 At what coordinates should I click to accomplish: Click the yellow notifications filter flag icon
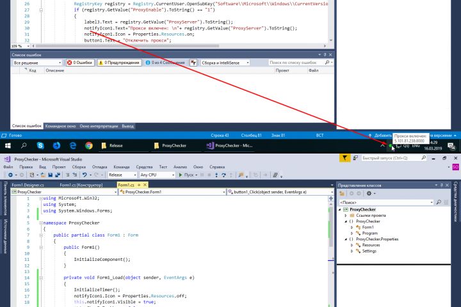point(344,158)
